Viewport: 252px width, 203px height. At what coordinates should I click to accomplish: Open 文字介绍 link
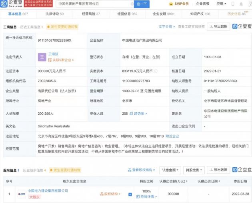(167, 26)
